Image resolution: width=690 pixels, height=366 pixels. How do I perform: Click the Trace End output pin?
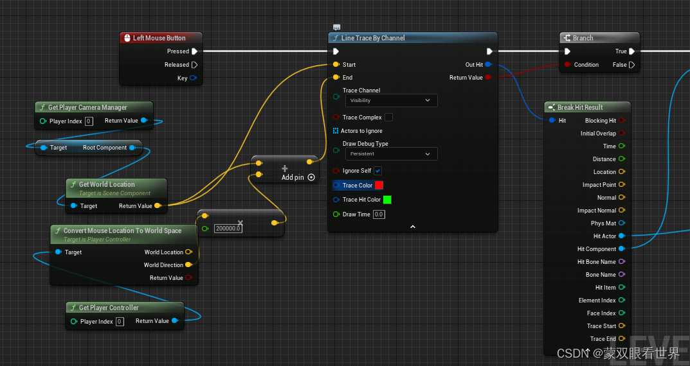click(622, 339)
